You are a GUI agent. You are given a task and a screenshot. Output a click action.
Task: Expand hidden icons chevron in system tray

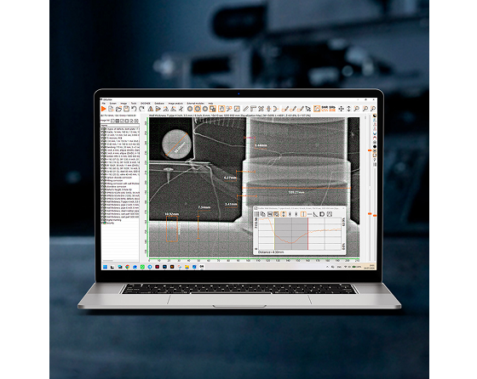point(327,267)
